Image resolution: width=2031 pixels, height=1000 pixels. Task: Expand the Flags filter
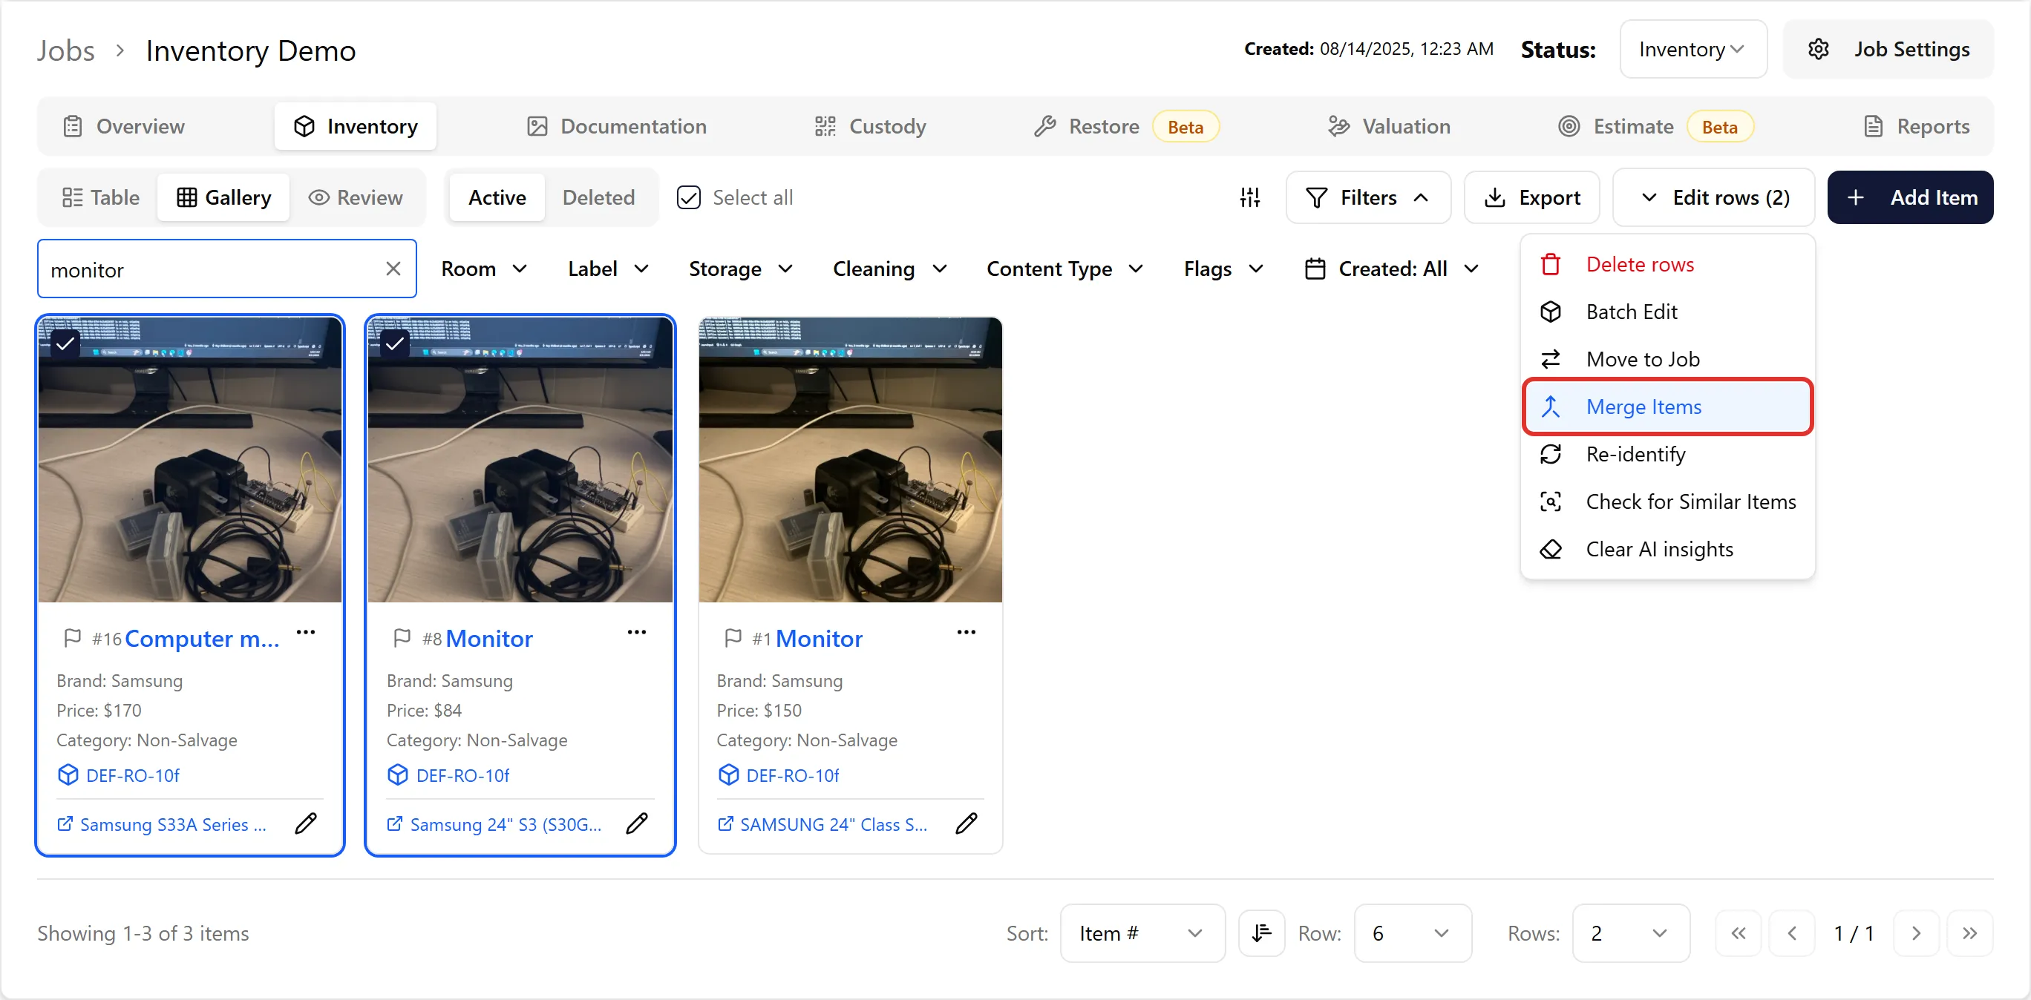click(1223, 269)
